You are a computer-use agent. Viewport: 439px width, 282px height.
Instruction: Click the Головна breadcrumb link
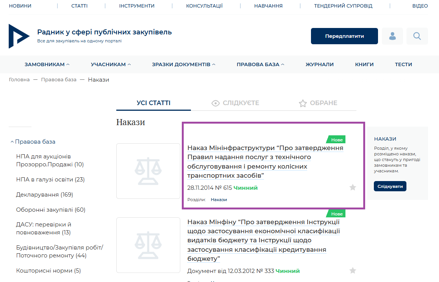pyautogui.click(x=19, y=80)
